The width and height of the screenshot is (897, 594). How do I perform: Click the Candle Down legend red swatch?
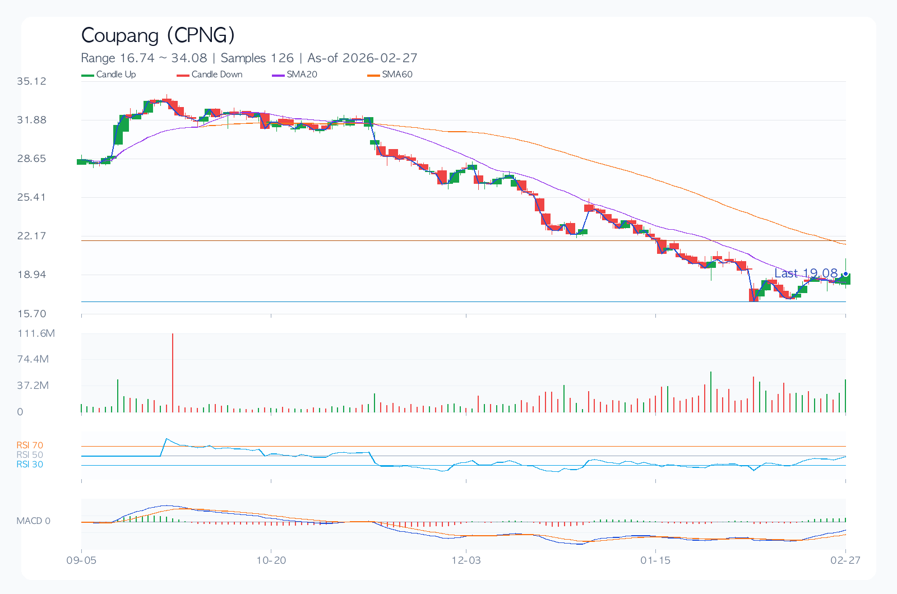(183, 75)
